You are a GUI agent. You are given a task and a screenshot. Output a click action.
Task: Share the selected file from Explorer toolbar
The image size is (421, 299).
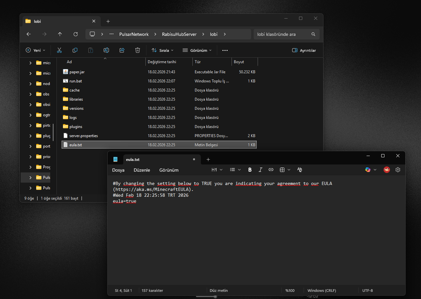click(x=122, y=50)
